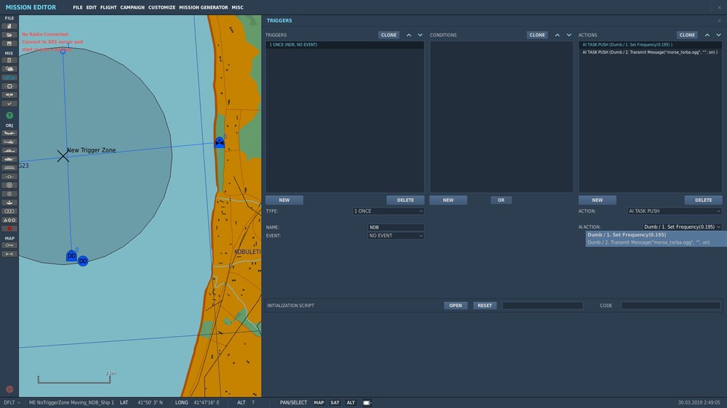Expand the EVENT dropdown showing NO EVENT

395,236
